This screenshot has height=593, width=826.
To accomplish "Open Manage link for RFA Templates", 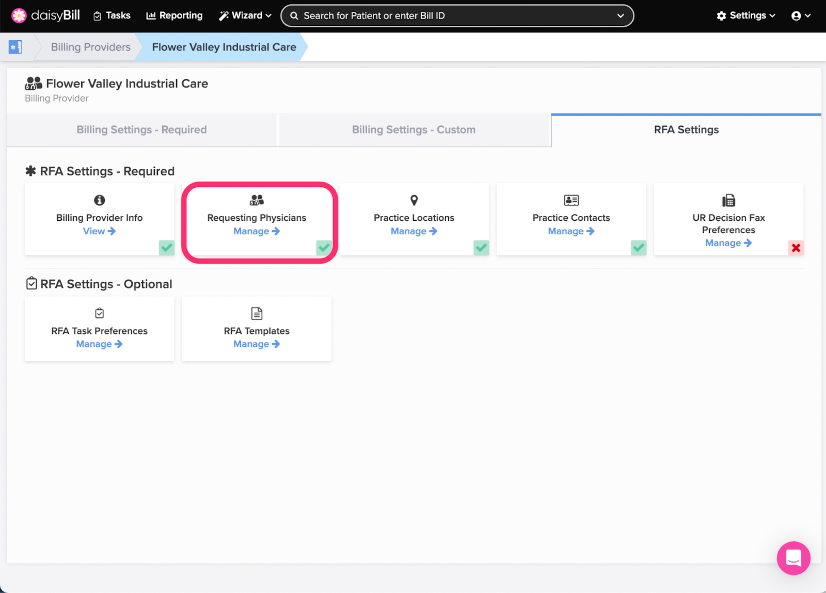I will coord(257,344).
